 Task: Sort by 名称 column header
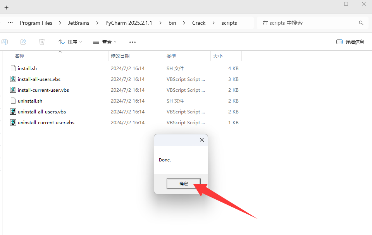(19, 56)
